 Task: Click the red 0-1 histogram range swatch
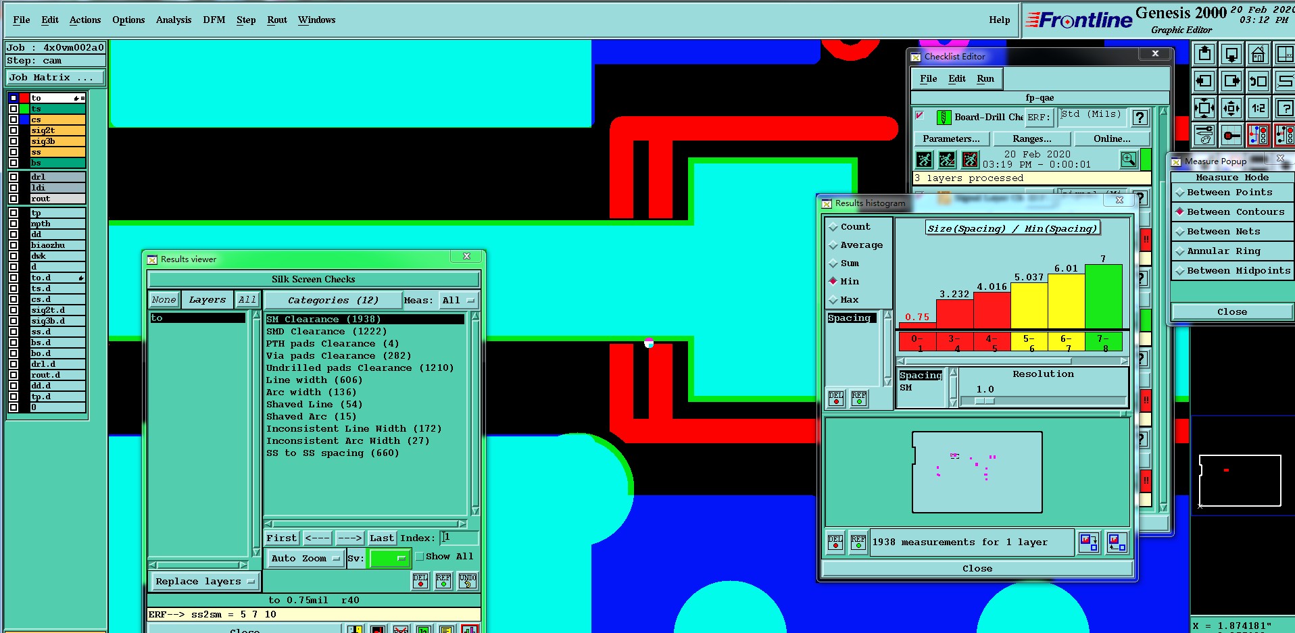pos(917,342)
